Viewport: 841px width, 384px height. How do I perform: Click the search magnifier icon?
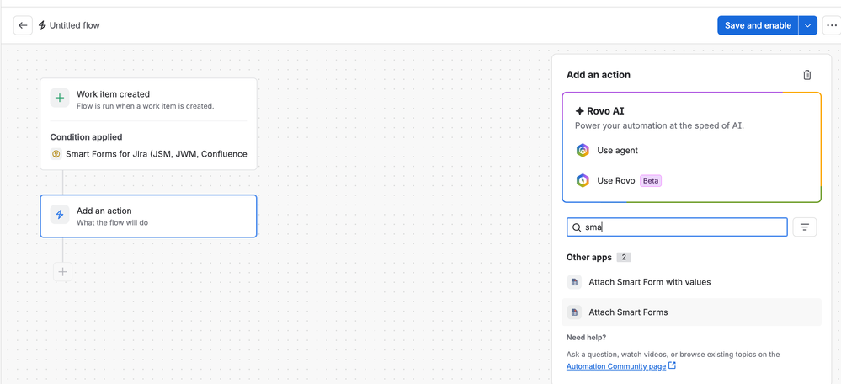point(577,227)
